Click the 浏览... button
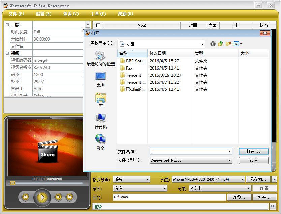This screenshot has width=281, height=214. (239, 197)
